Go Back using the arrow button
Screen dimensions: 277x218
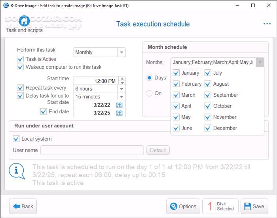click(x=23, y=206)
